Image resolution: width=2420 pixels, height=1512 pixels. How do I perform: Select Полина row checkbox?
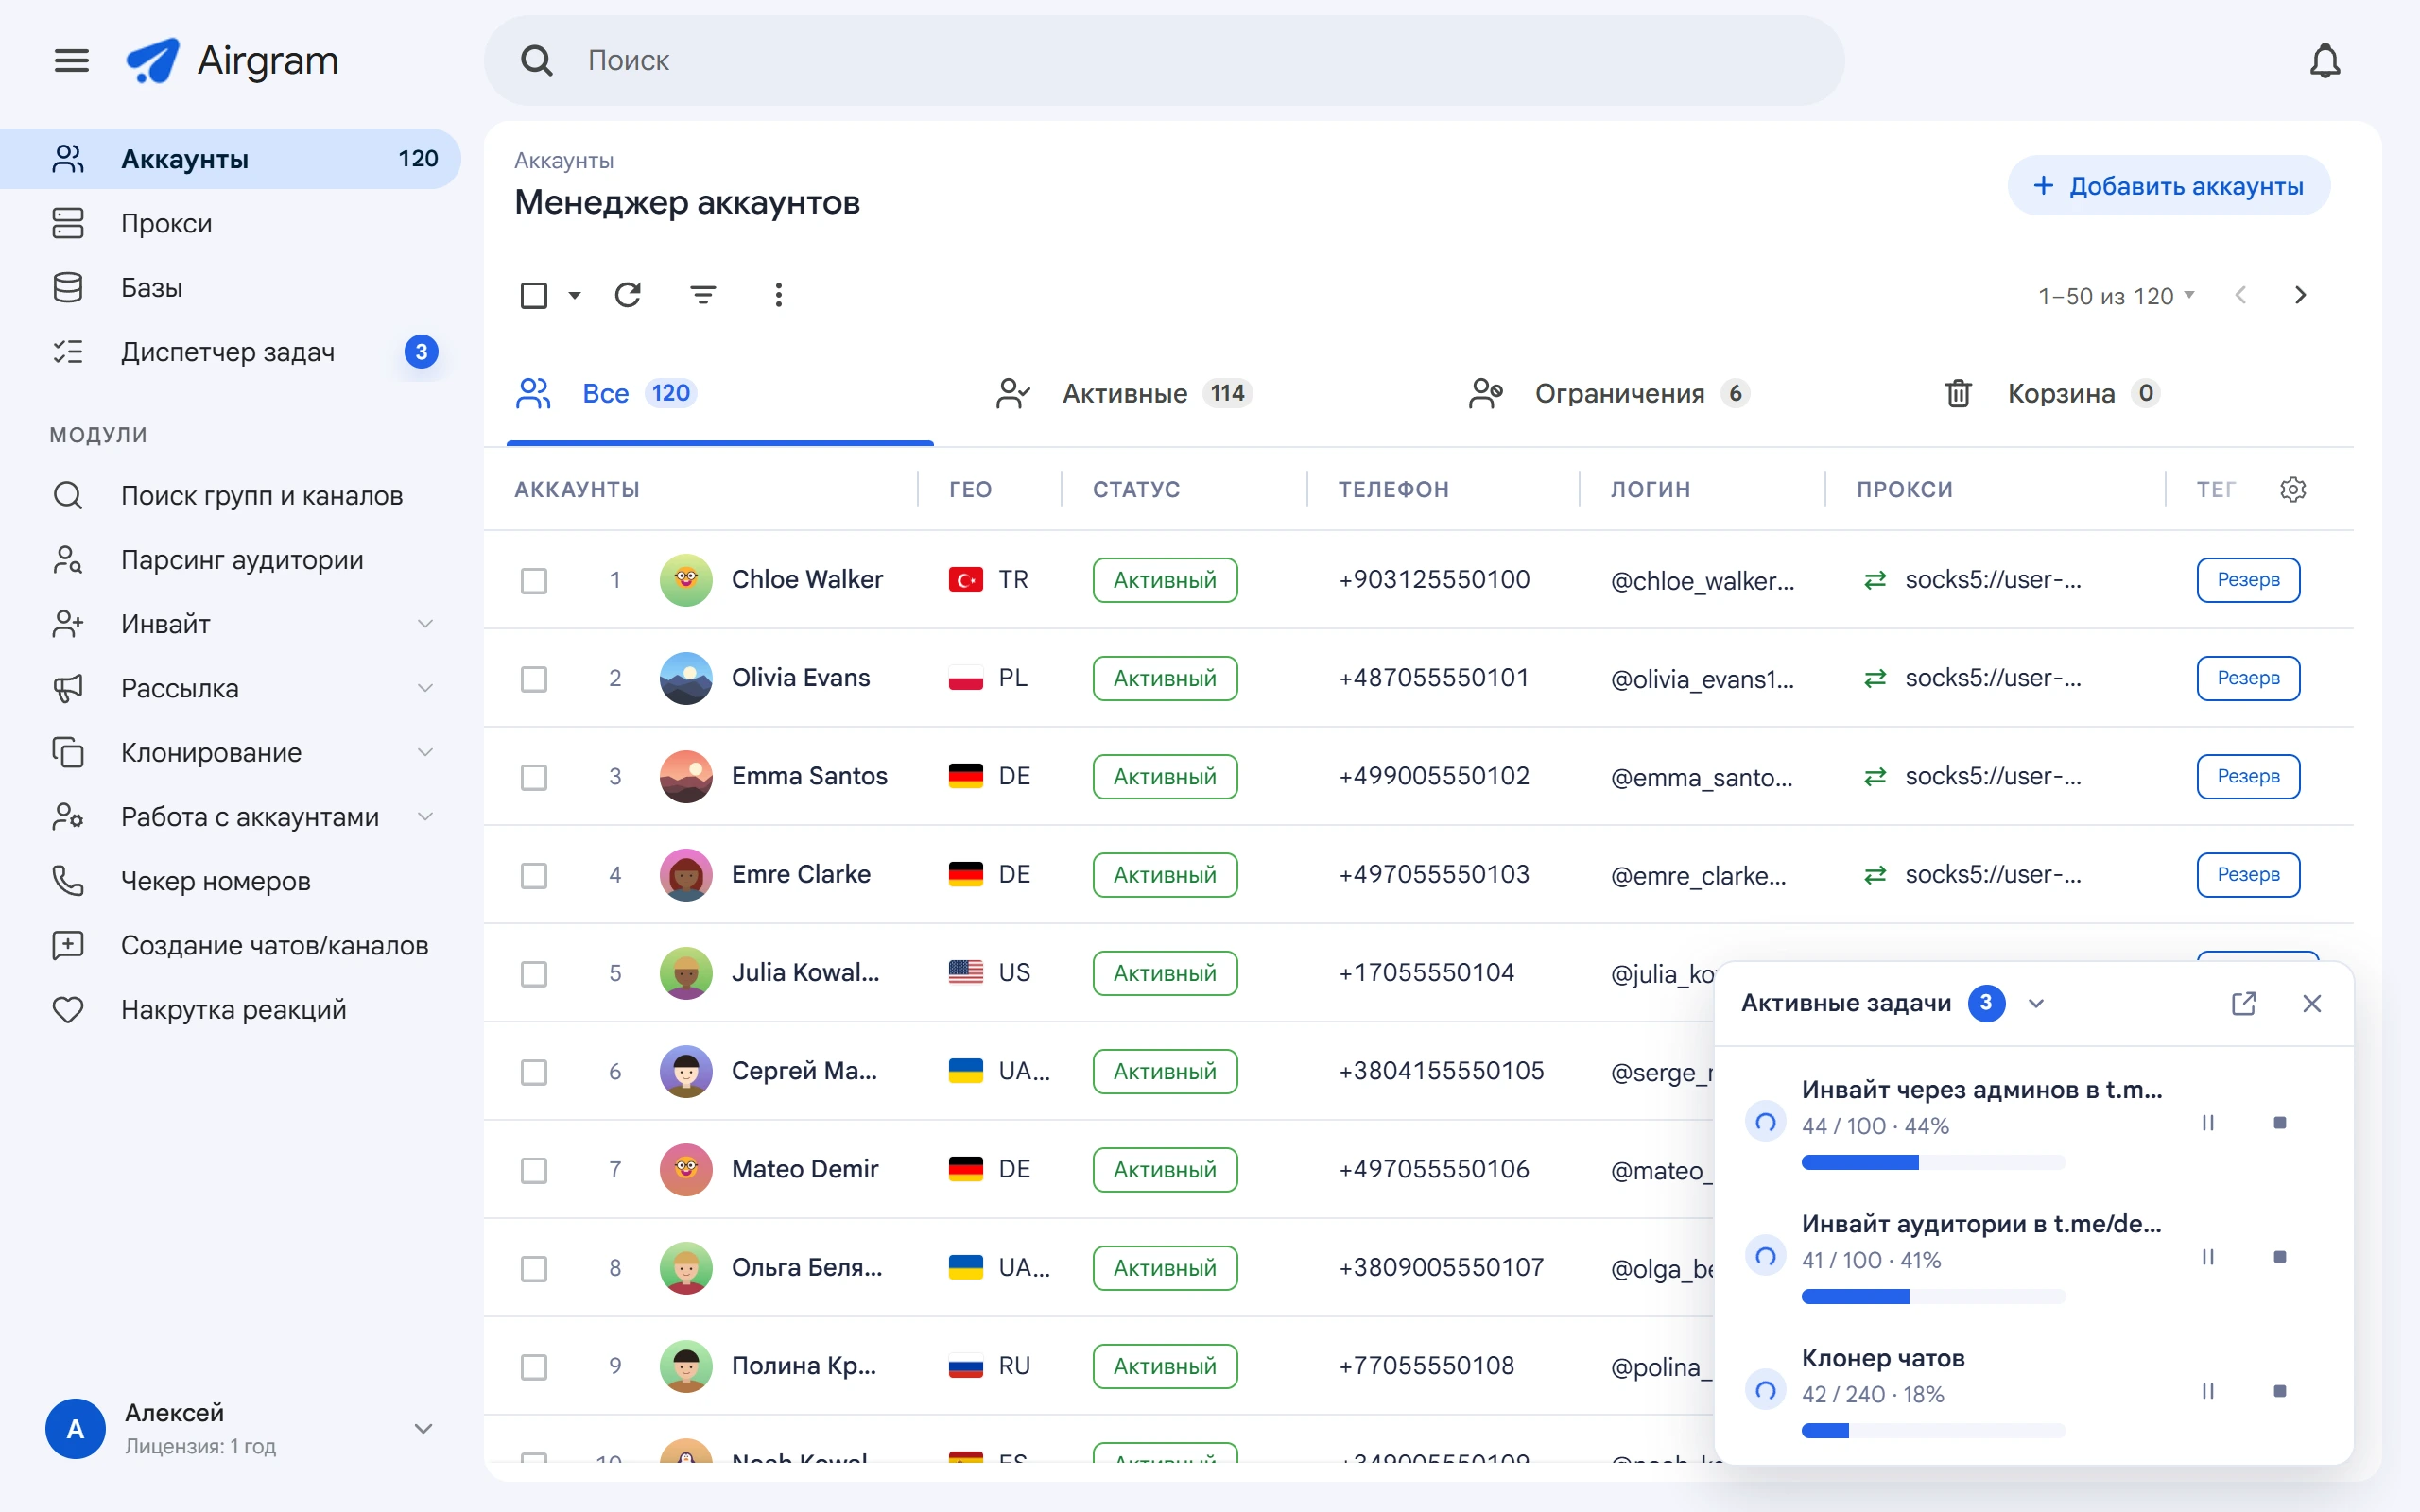534,1366
